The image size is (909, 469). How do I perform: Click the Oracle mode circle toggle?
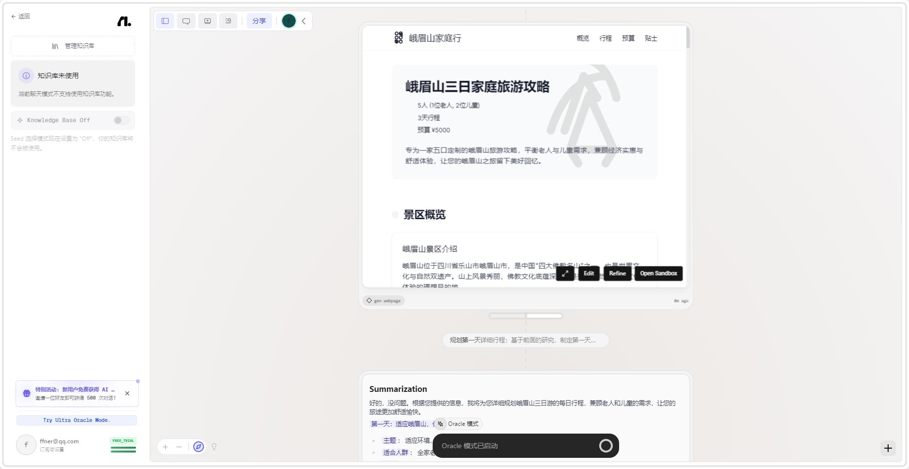[x=606, y=446]
